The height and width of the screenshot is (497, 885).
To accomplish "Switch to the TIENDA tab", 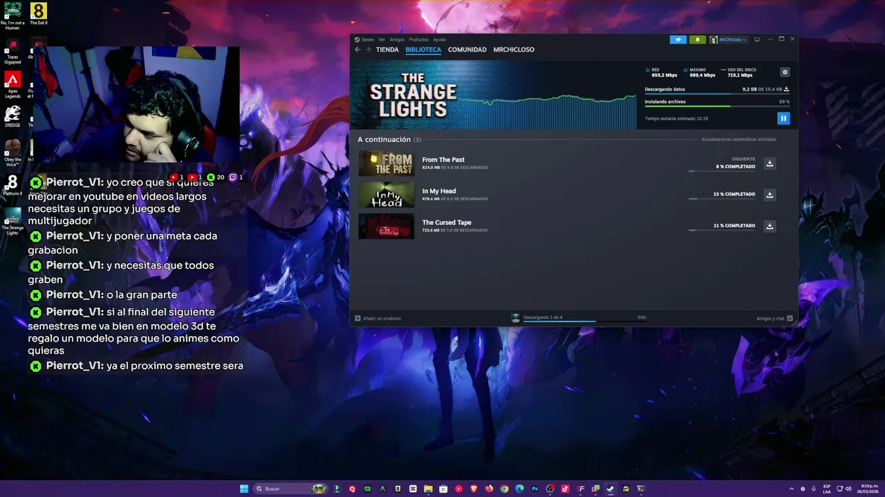I will pos(387,50).
